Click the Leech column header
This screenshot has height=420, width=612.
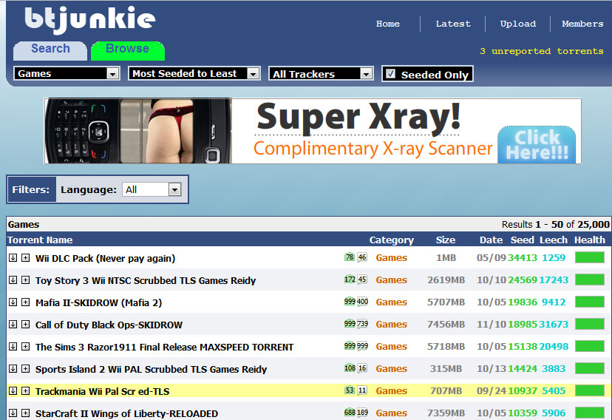click(x=554, y=240)
